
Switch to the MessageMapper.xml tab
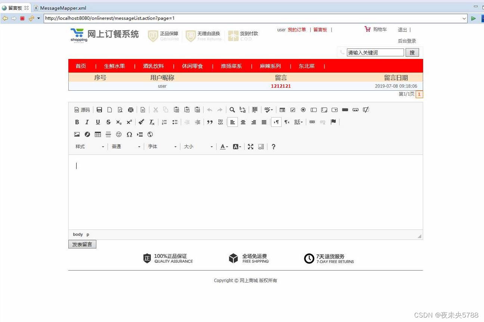coord(60,8)
